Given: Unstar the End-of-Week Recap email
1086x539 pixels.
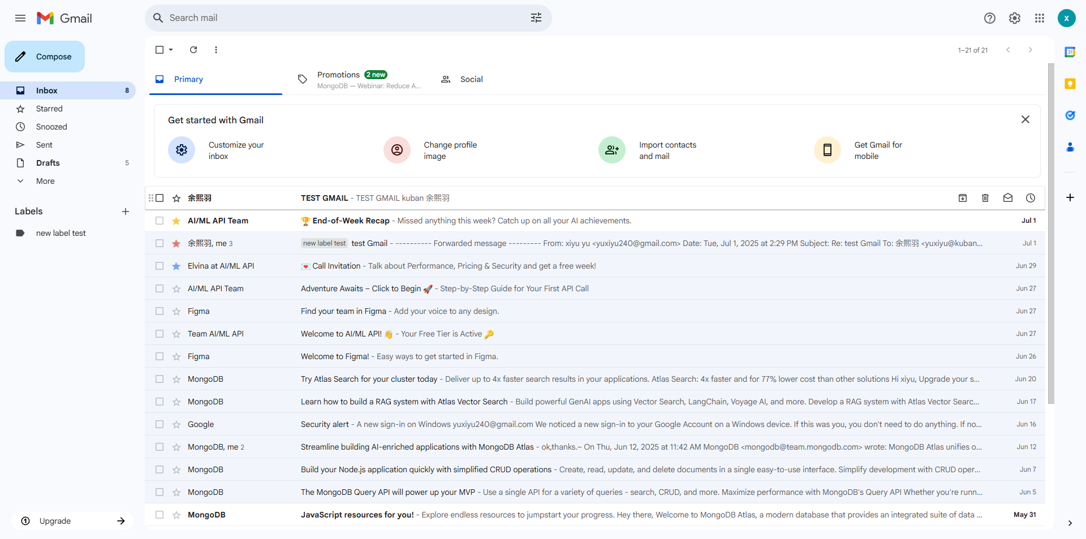Looking at the screenshot, I should [x=176, y=221].
